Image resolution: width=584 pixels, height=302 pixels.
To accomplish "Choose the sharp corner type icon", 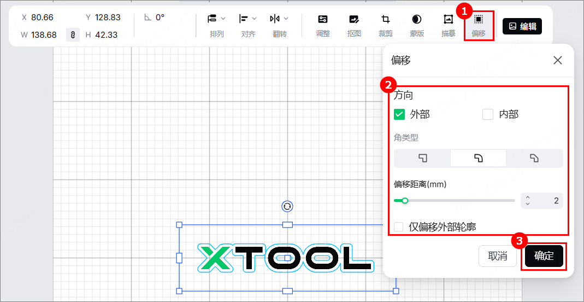I will pos(422,158).
